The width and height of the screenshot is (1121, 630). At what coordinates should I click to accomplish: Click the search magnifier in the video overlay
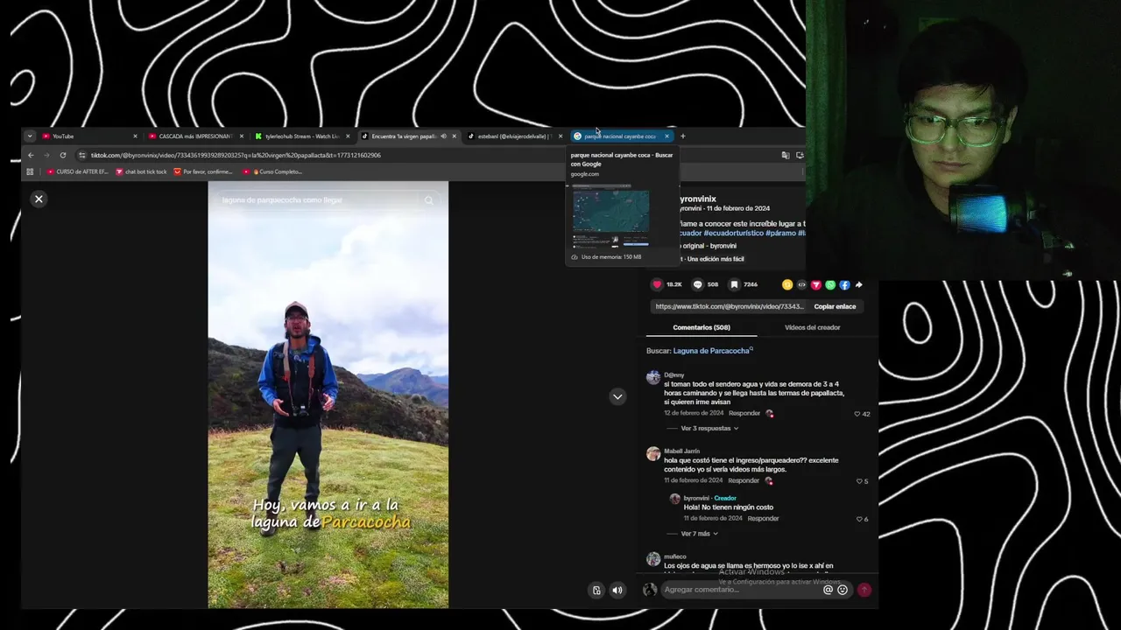[429, 200]
